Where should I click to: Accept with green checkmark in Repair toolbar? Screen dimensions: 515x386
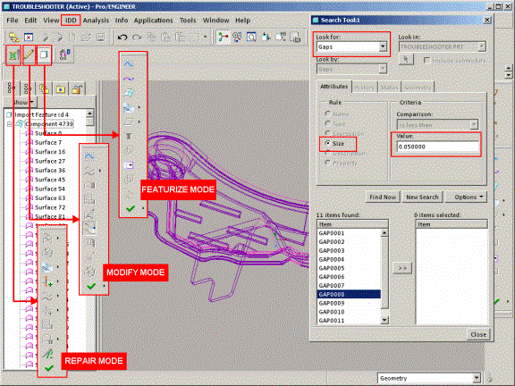49,368
